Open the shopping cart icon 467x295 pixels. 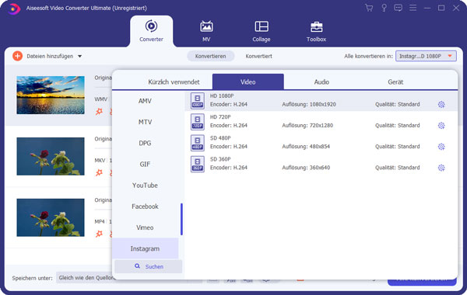tap(369, 8)
